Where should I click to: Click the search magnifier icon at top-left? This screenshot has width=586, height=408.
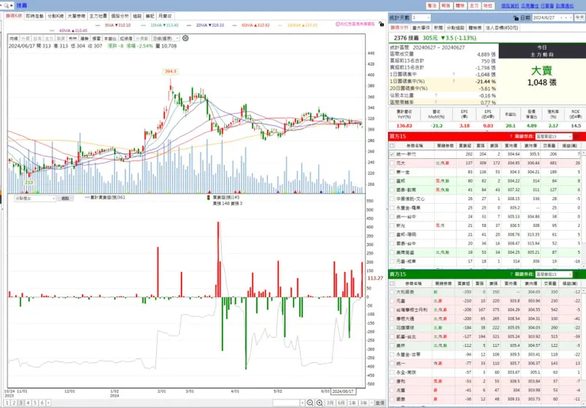6,6
